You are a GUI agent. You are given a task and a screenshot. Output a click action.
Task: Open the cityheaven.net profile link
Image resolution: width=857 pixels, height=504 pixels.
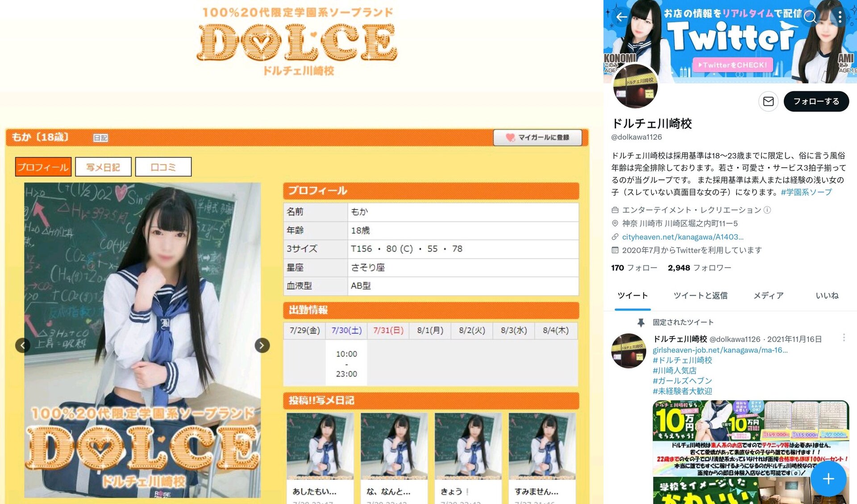(682, 237)
